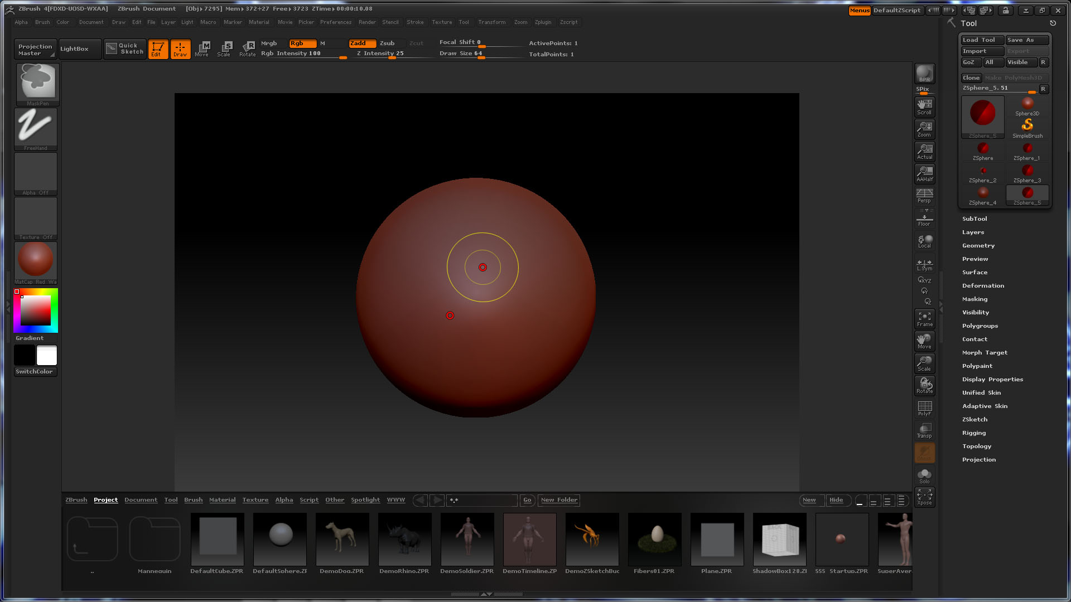Expand the Geometry panel
This screenshot has width=1071, height=602.
(x=978, y=245)
